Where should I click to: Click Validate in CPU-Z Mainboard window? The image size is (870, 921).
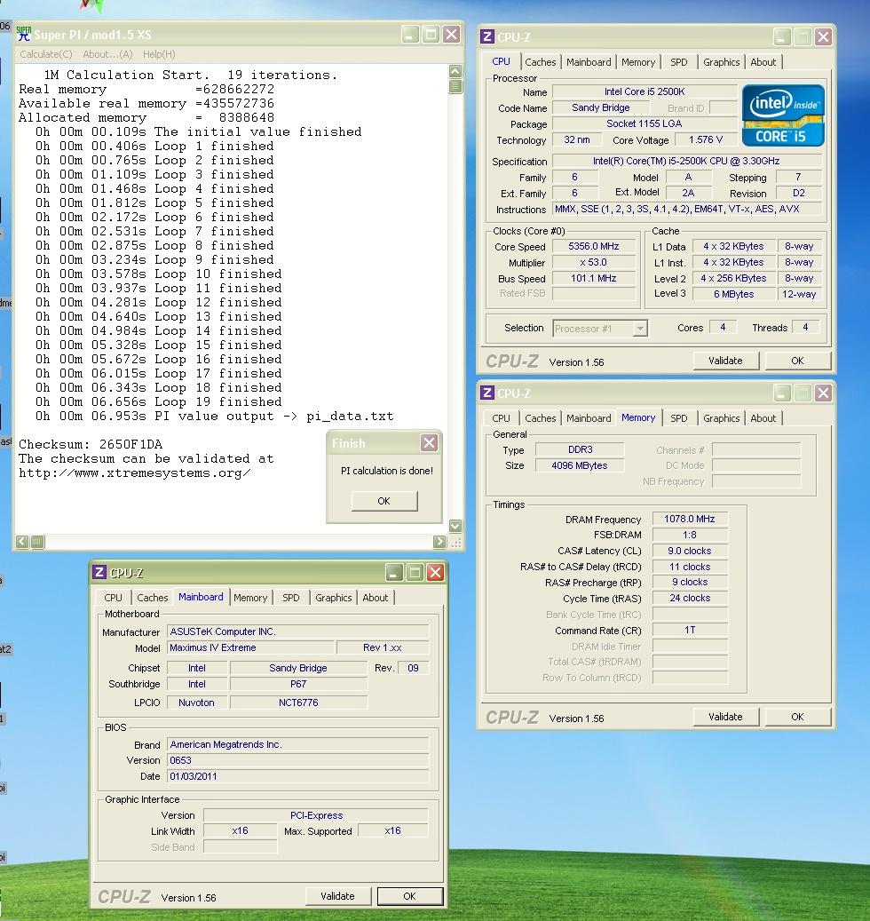[x=337, y=896]
